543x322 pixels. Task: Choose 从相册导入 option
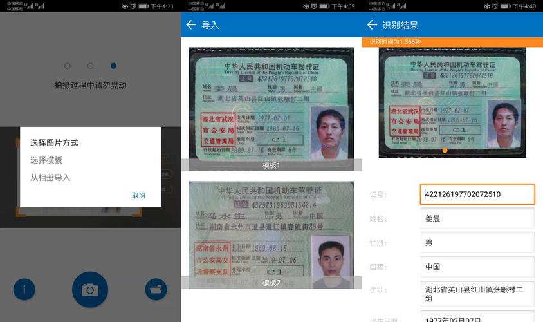click(50, 177)
